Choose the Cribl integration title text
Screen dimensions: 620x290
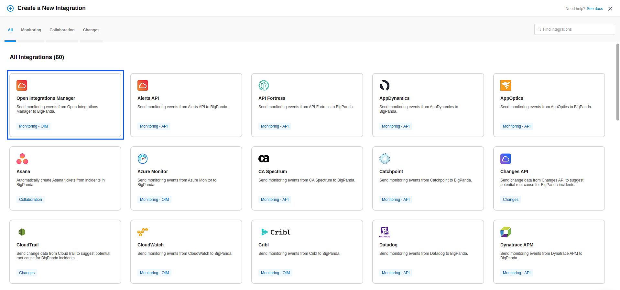coord(264,245)
